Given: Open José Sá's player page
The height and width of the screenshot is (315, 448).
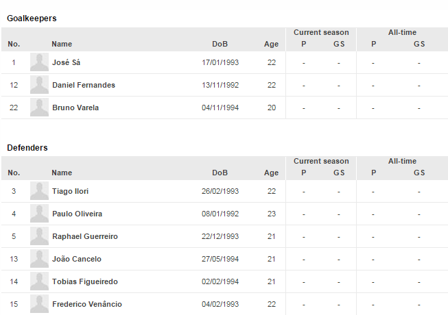Looking at the screenshot, I should [66, 62].
